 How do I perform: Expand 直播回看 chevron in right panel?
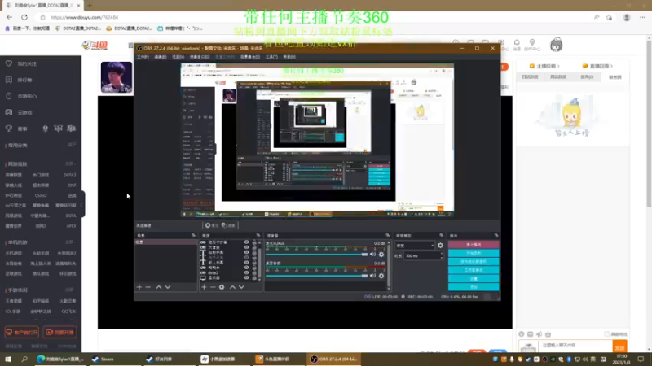612,66
